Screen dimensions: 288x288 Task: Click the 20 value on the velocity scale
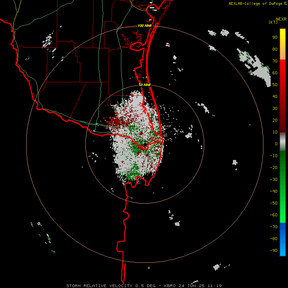[x=275, y=120]
